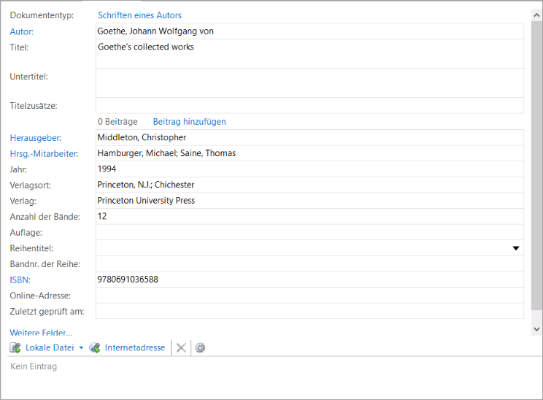This screenshot has width=543, height=400.
Task: Click the ISBN label link
Action: pos(20,280)
